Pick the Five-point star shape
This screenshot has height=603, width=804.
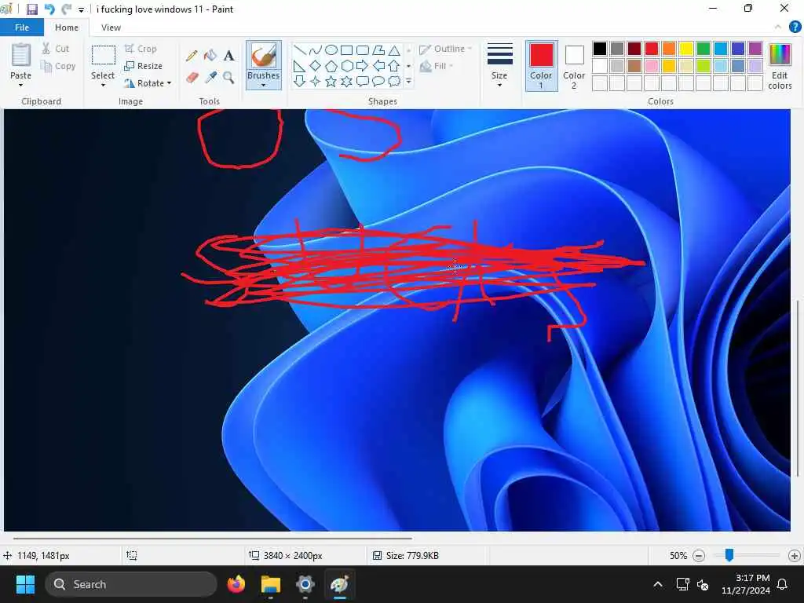[x=331, y=82]
